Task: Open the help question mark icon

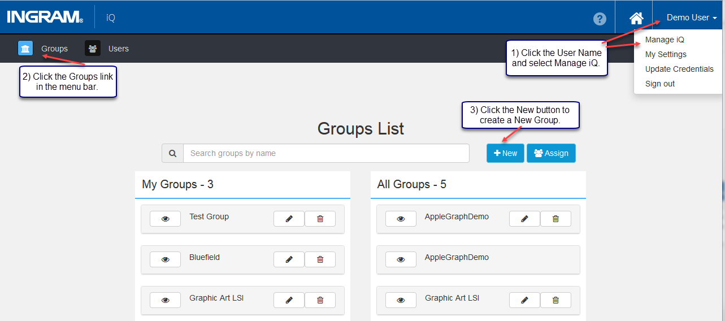Action: coord(600,19)
